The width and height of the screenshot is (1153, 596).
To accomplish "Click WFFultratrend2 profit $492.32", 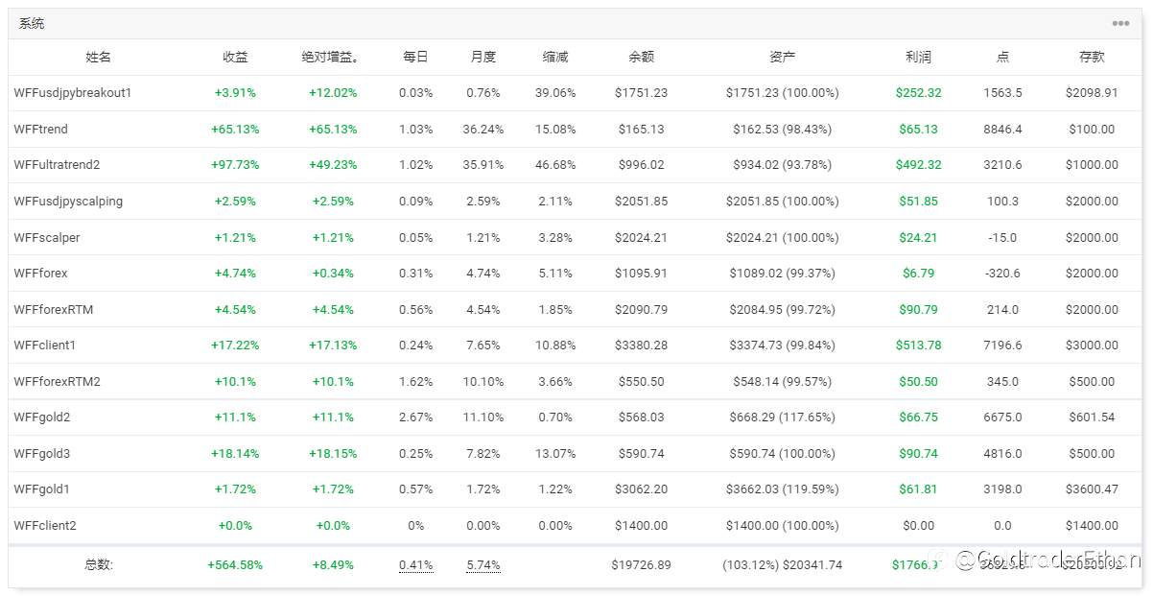I will (918, 165).
